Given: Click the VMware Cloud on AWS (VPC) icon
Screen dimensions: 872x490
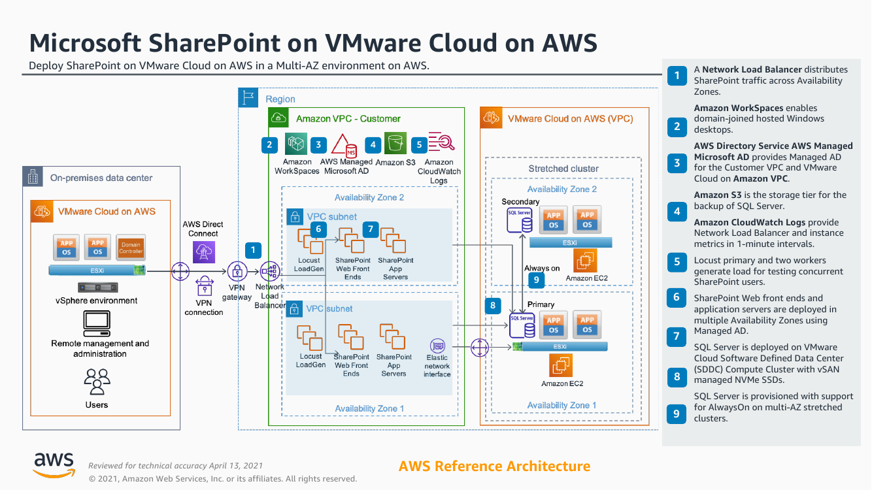Looking at the screenshot, I should pyautogui.click(x=491, y=118).
